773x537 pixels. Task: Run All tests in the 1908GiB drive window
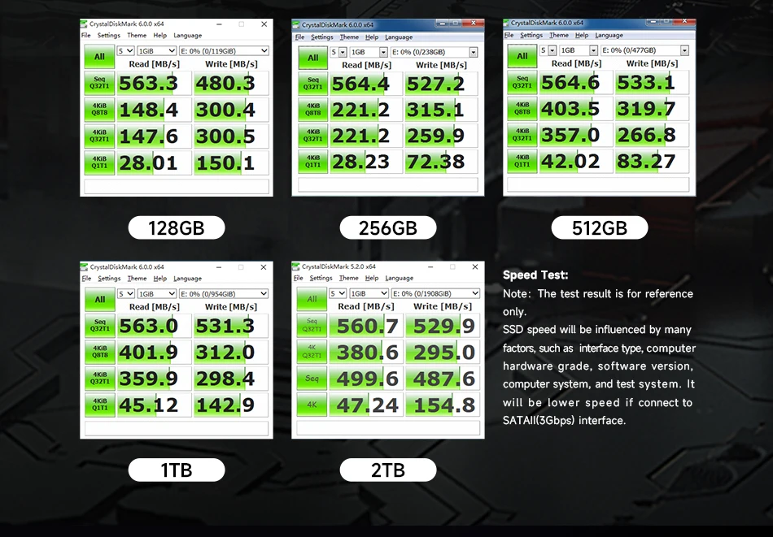click(312, 299)
